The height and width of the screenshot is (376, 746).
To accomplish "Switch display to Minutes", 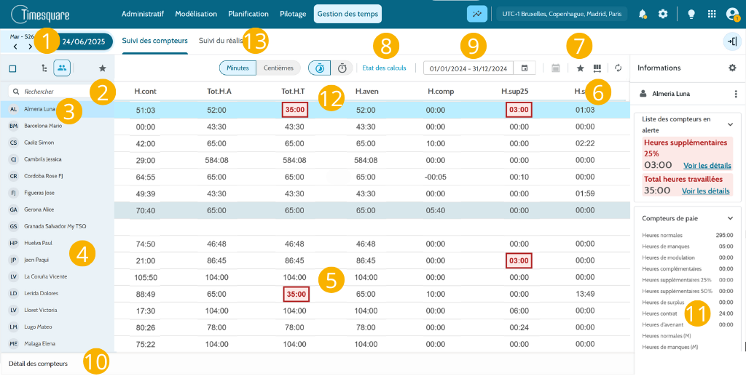I will (237, 68).
